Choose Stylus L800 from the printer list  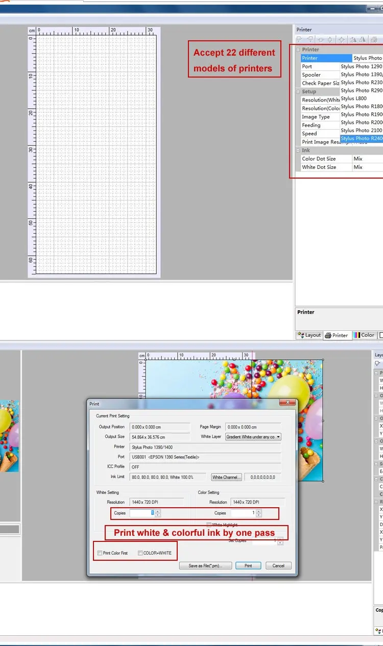coord(354,98)
